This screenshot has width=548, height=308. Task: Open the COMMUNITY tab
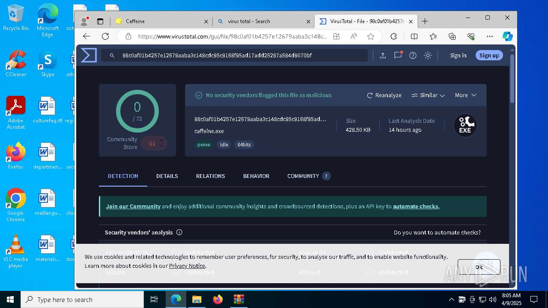(308, 176)
